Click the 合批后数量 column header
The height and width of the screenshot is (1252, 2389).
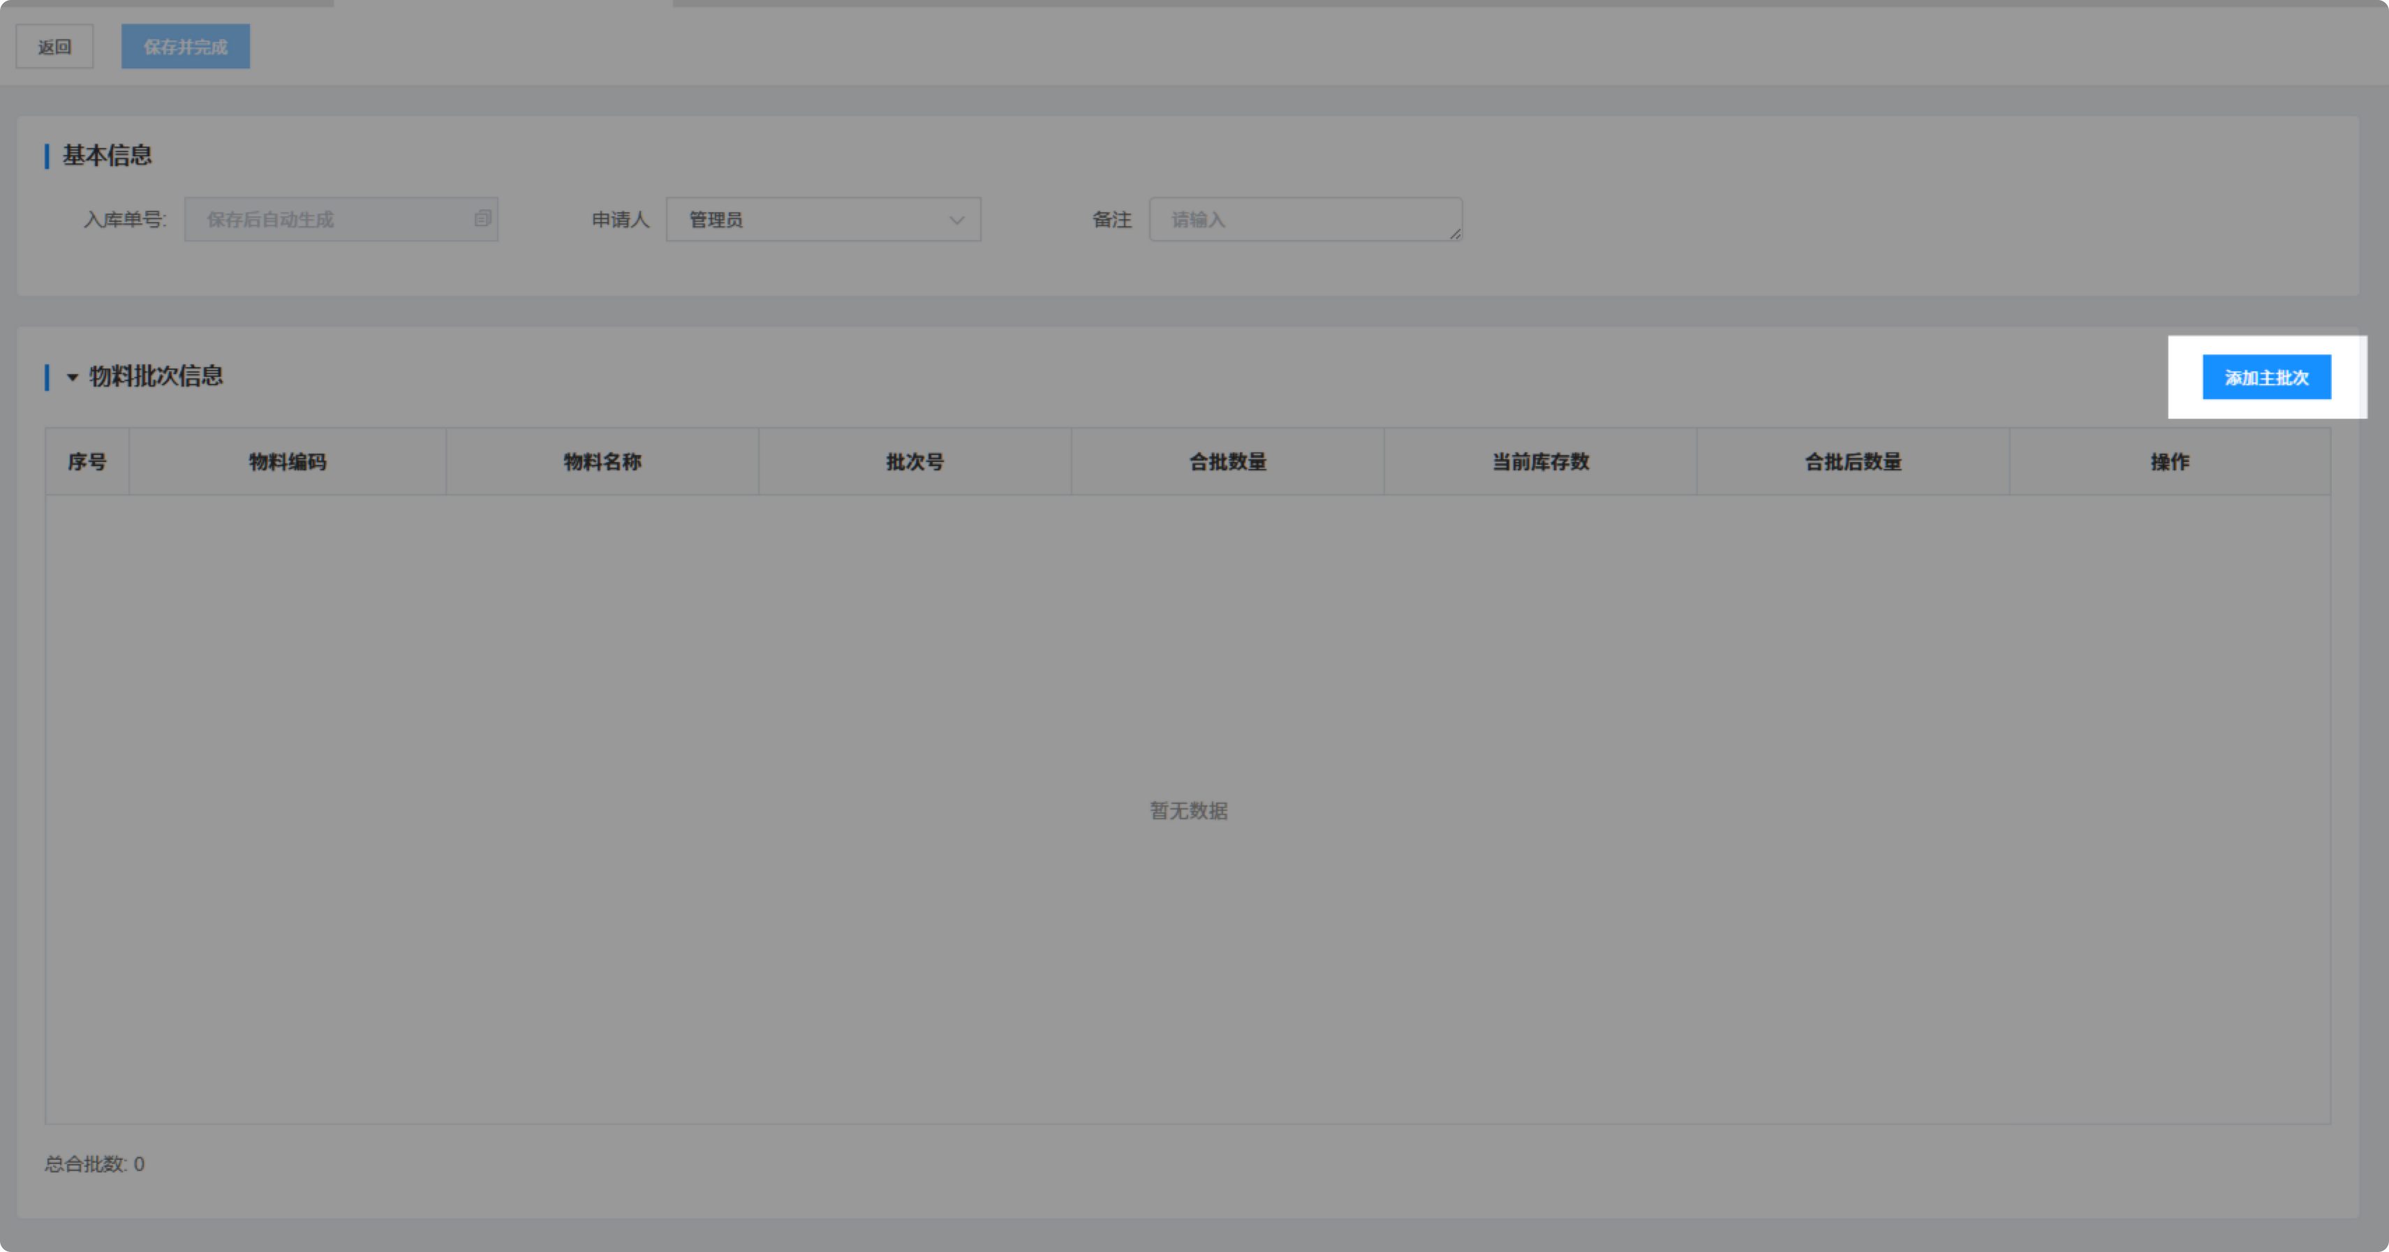click(x=1853, y=462)
